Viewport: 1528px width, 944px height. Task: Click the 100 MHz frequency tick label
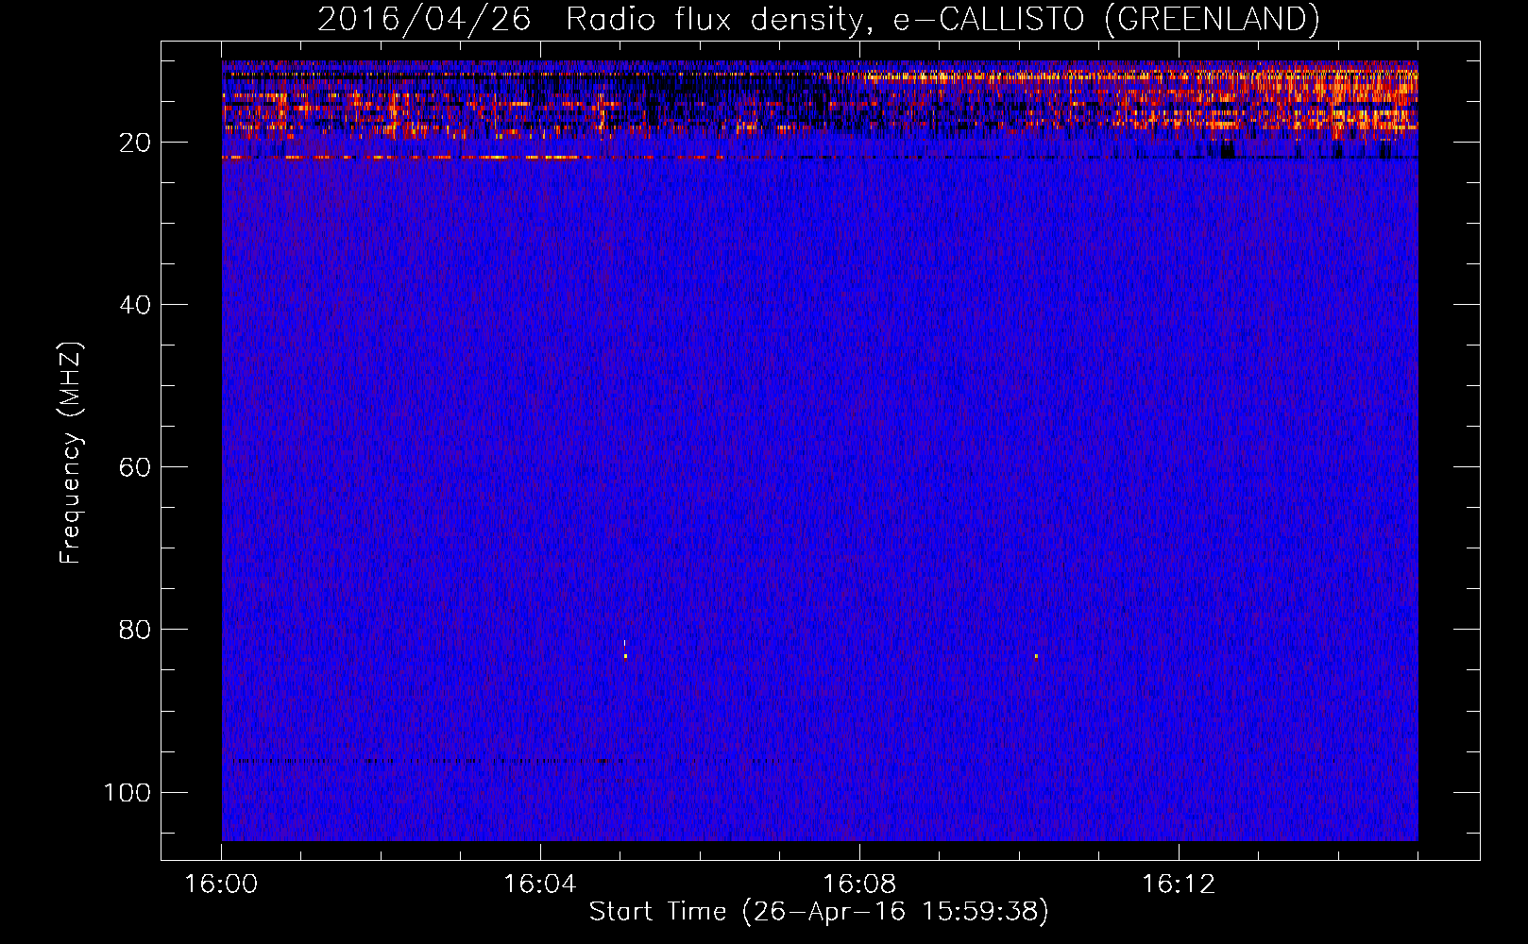click(127, 793)
